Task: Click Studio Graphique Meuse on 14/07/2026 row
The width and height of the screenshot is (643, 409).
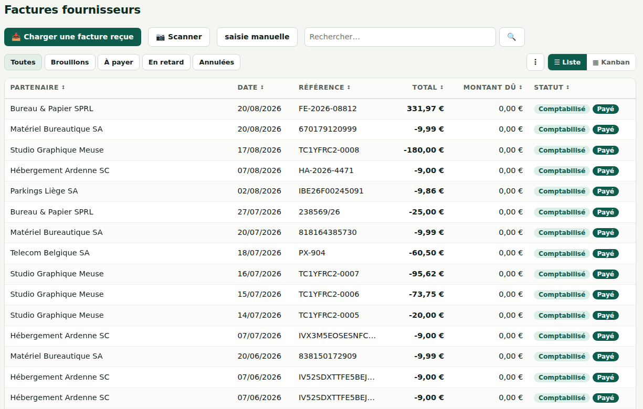Action: pos(57,315)
